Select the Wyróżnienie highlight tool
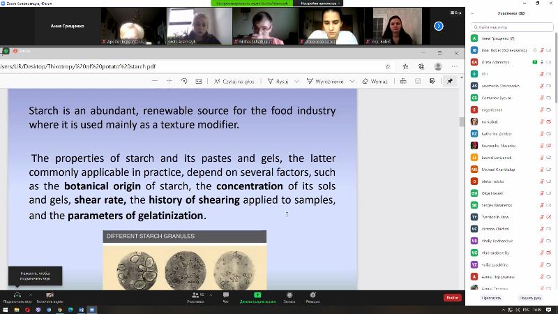558x314 pixels. coord(325,82)
